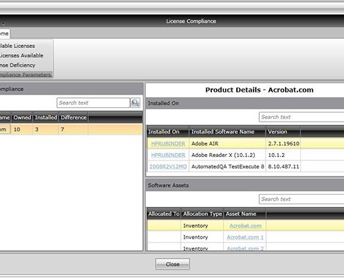Screen dimensions: 344x278
Task: Open the Acrobat.com asset link
Action: [x=245, y=226]
